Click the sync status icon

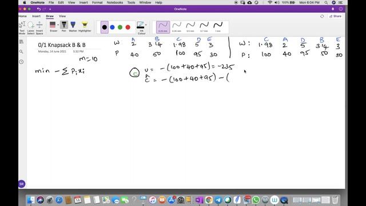pos(322,16)
